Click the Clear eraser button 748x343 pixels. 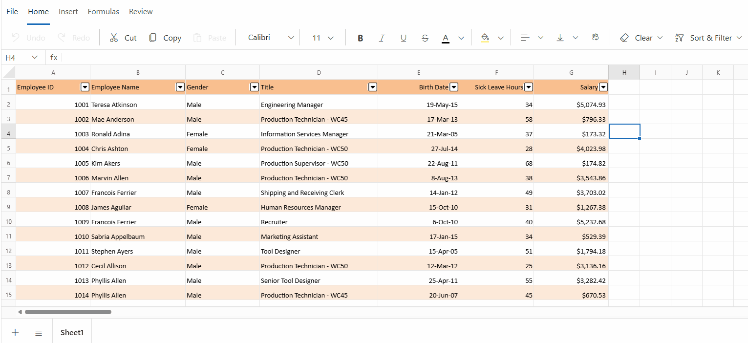click(x=641, y=38)
